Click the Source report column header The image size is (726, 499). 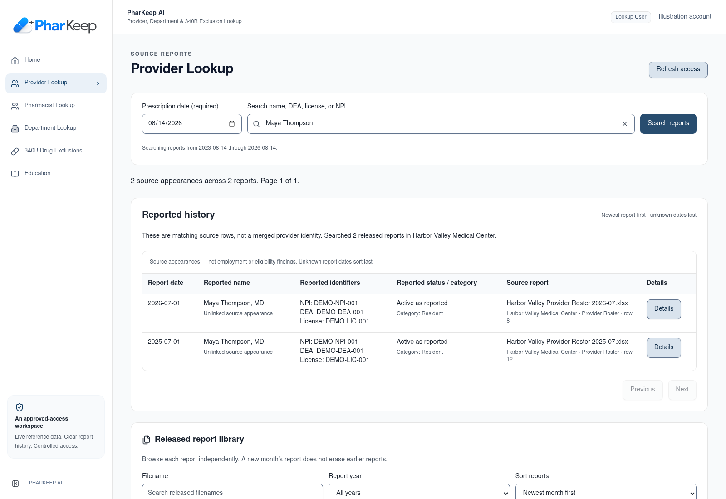point(527,283)
